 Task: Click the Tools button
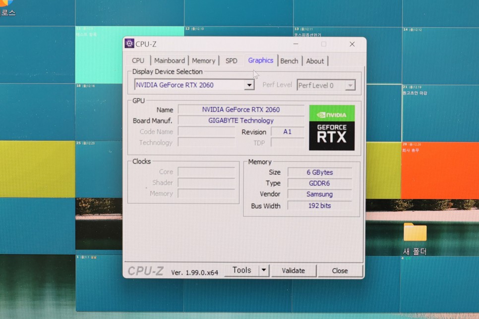pos(241,270)
